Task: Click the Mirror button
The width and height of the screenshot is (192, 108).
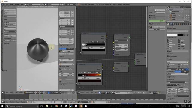Action: point(10,16)
